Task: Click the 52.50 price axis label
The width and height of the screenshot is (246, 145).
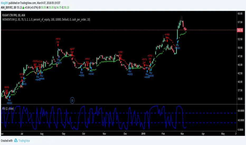Action: 240,39
